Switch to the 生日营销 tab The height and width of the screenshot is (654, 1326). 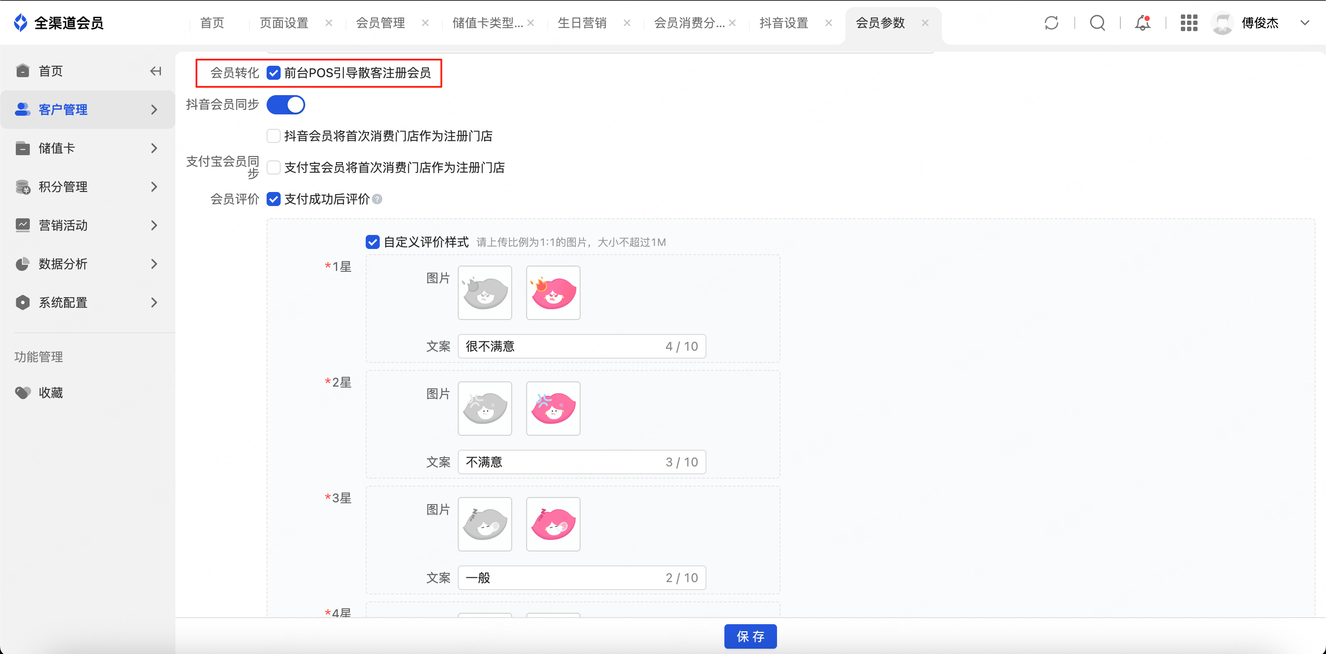point(582,23)
